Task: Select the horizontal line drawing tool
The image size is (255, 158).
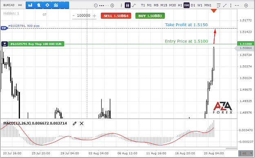Action: tap(237, 5)
